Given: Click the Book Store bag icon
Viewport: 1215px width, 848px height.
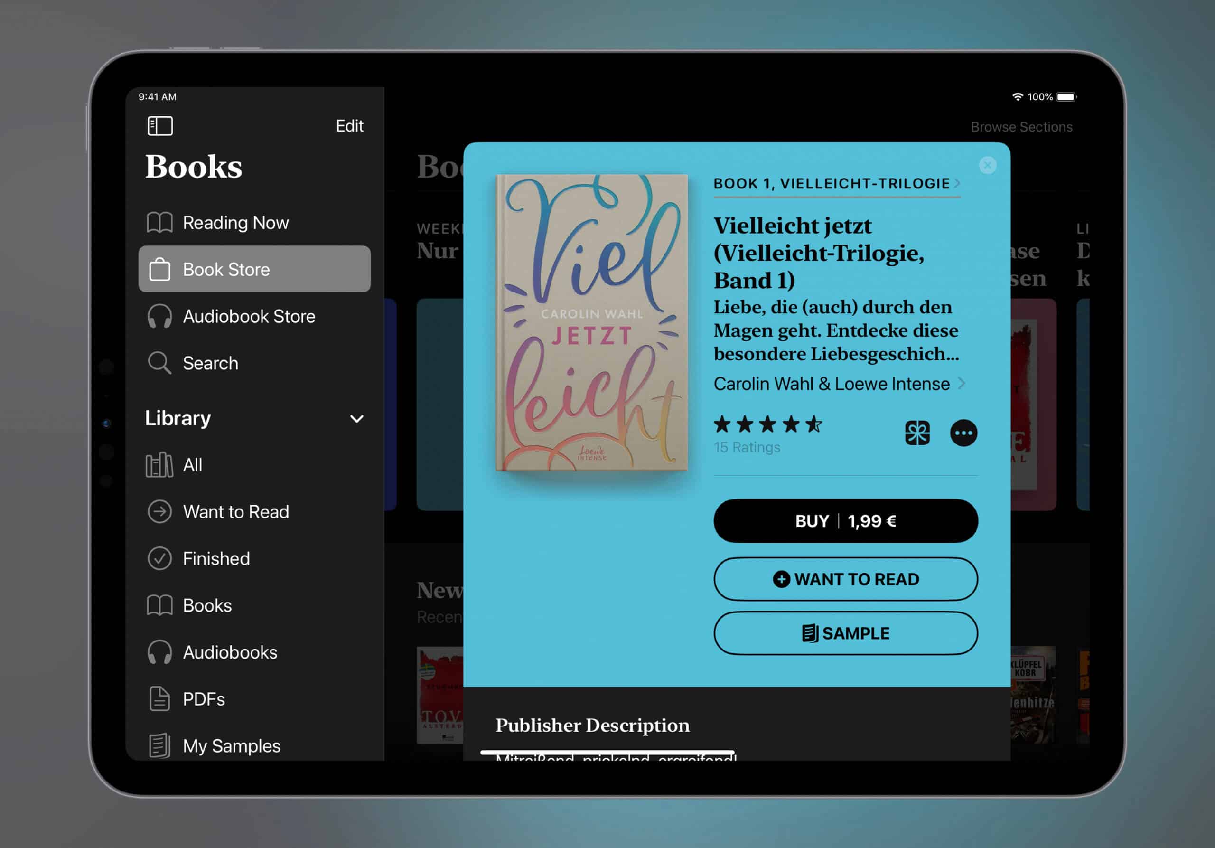Looking at the screenshot, I should [x=159, y=269].
